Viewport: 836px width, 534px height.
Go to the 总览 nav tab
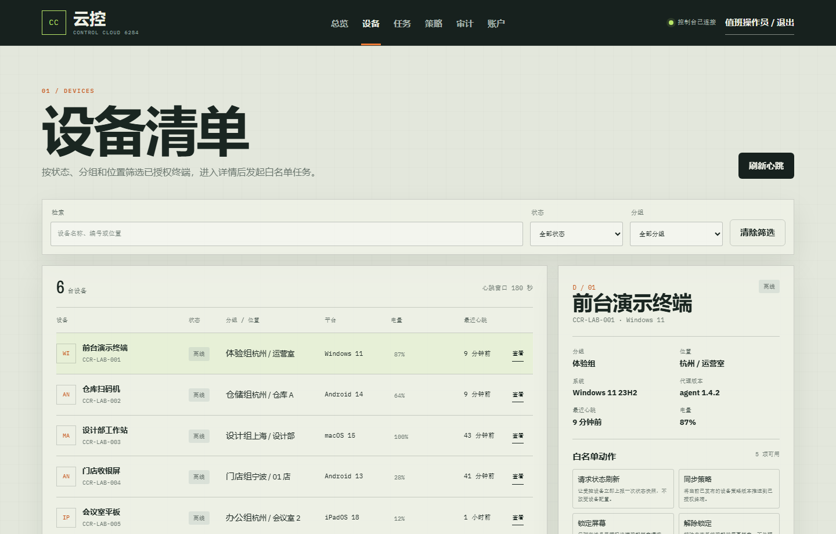point(340,23)
